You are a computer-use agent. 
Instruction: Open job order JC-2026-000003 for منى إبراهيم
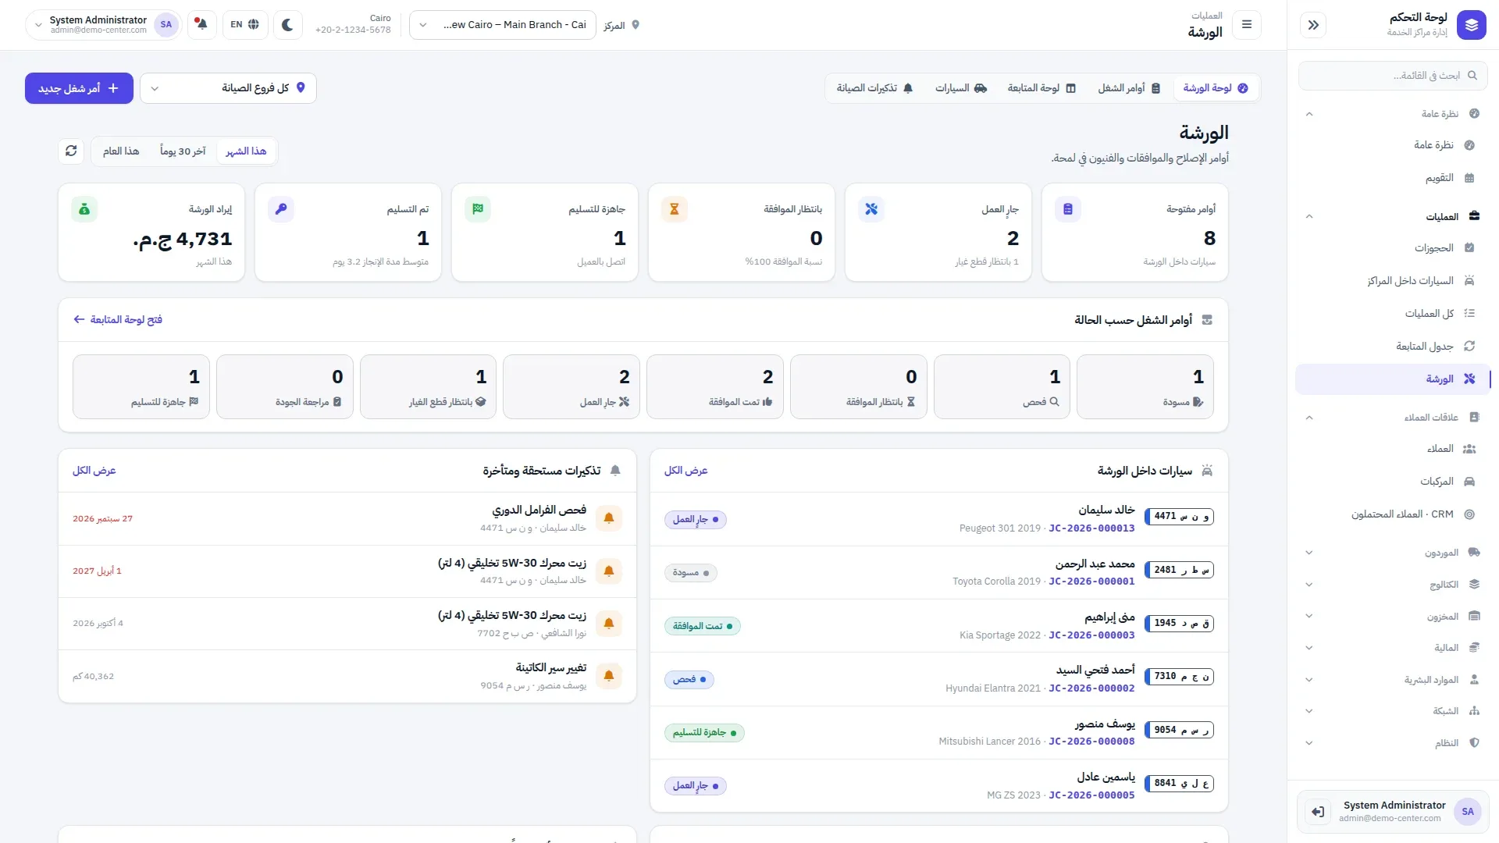(1091, 635)
